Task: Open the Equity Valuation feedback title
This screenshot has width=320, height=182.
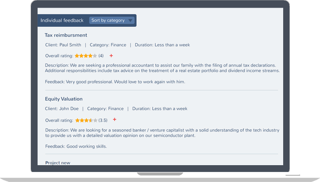Action: tap(64, 99)
